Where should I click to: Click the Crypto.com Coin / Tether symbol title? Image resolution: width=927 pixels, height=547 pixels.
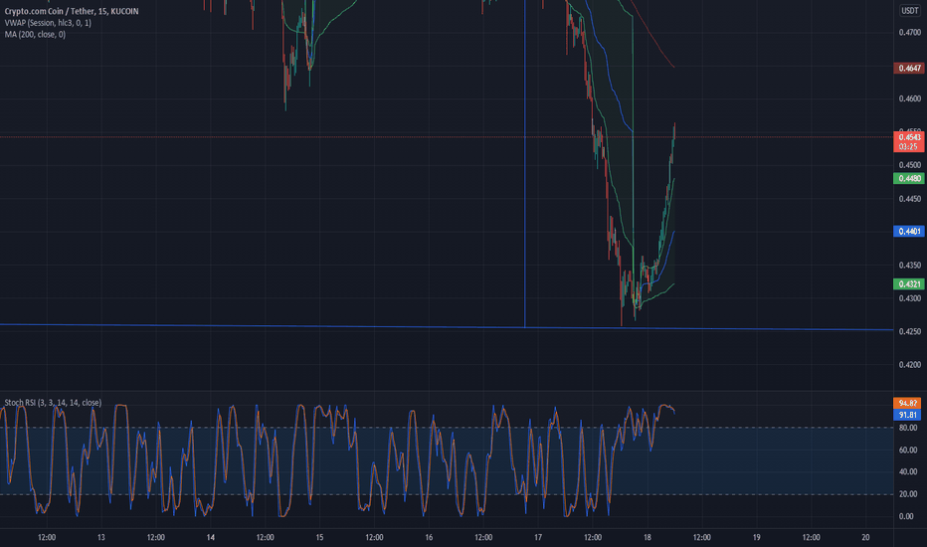click(x=72, y=11)
